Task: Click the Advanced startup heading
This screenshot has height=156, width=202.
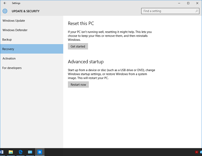Action: point(86,62)
